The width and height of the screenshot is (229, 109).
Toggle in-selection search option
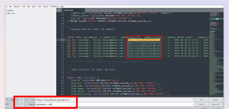26,100
